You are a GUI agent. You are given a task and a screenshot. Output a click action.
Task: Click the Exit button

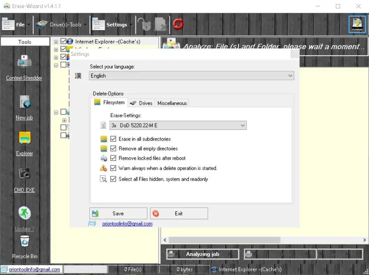tap(179, 213)
